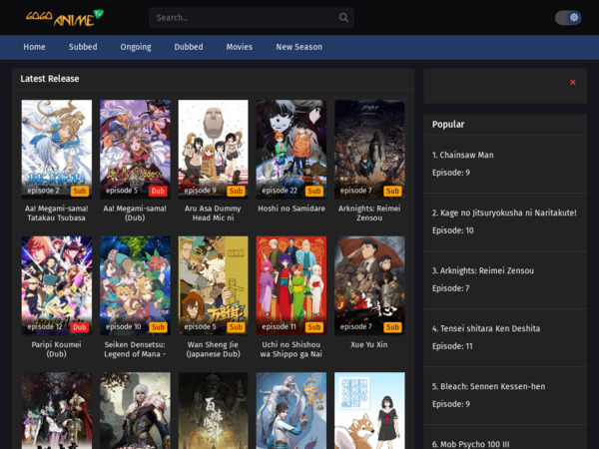The image size is (599, 449).
Task: Click Sub badge on Aa! Megami-sama! Tatakau Tsubasa
Action: click(80, 191)
